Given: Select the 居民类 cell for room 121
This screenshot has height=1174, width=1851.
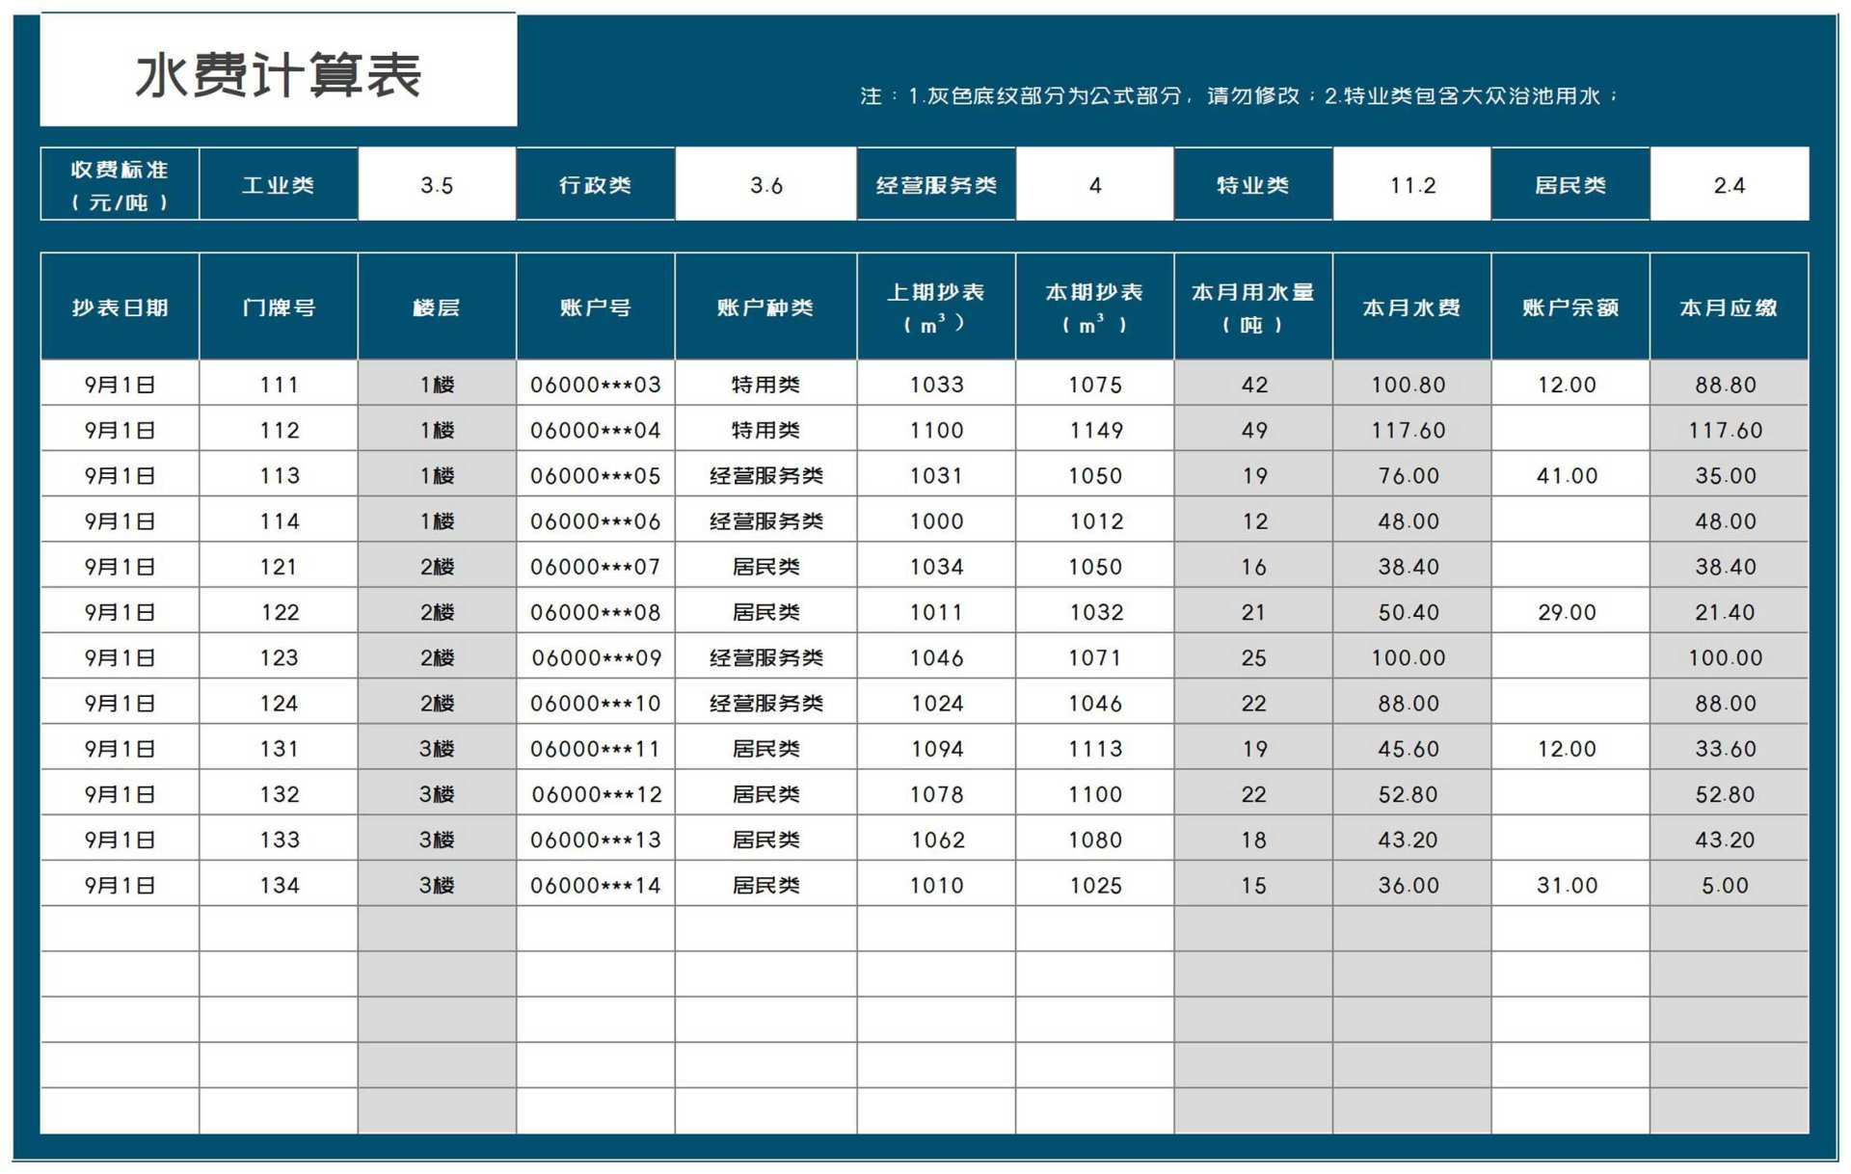Looking at the screenshot, I should coord(765,566).
